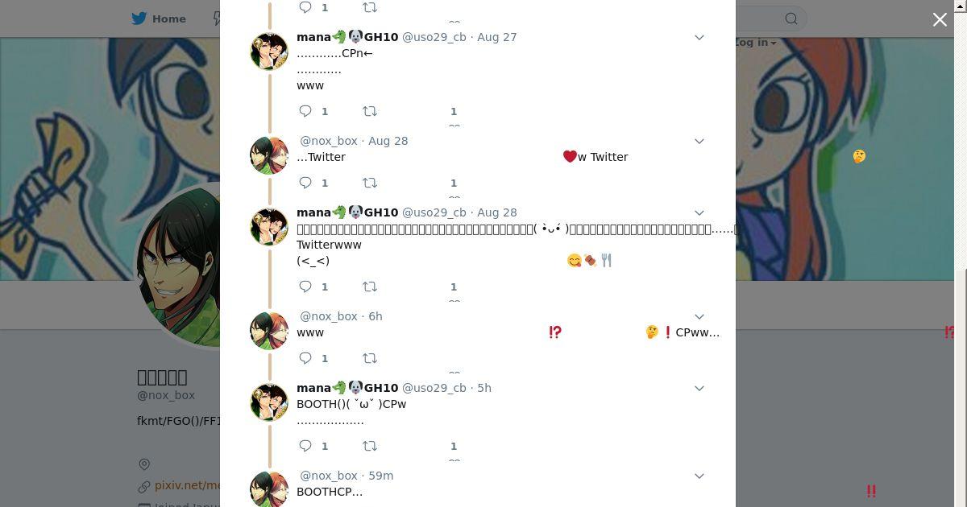Open the 6h timestamp of nox_box's tweet
The height and width of the screenshot is (507, 967).
point(376,316)
